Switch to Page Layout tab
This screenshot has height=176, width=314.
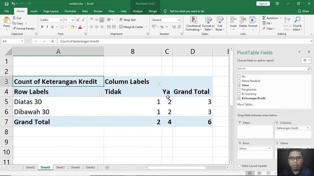[51, 11]
